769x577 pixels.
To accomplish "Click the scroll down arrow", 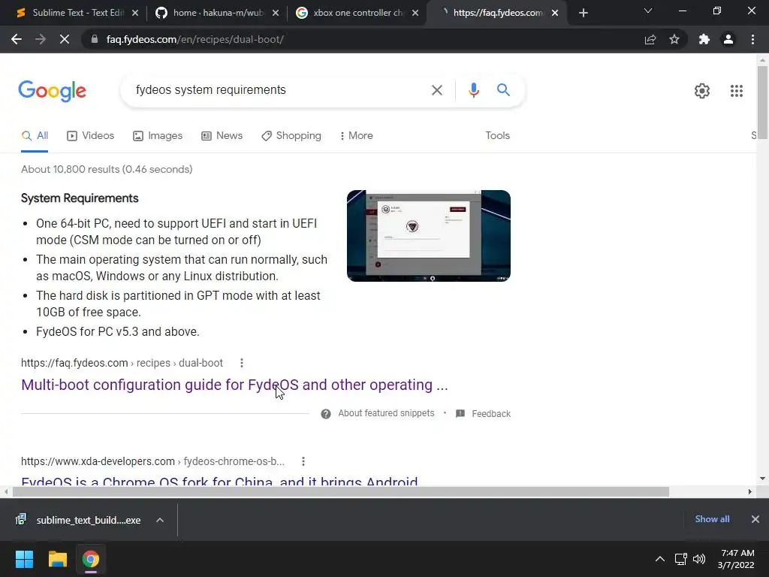I will 762,479.
